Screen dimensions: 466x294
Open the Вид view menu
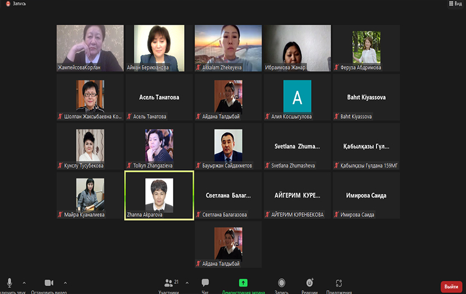(x=455, y=3)
